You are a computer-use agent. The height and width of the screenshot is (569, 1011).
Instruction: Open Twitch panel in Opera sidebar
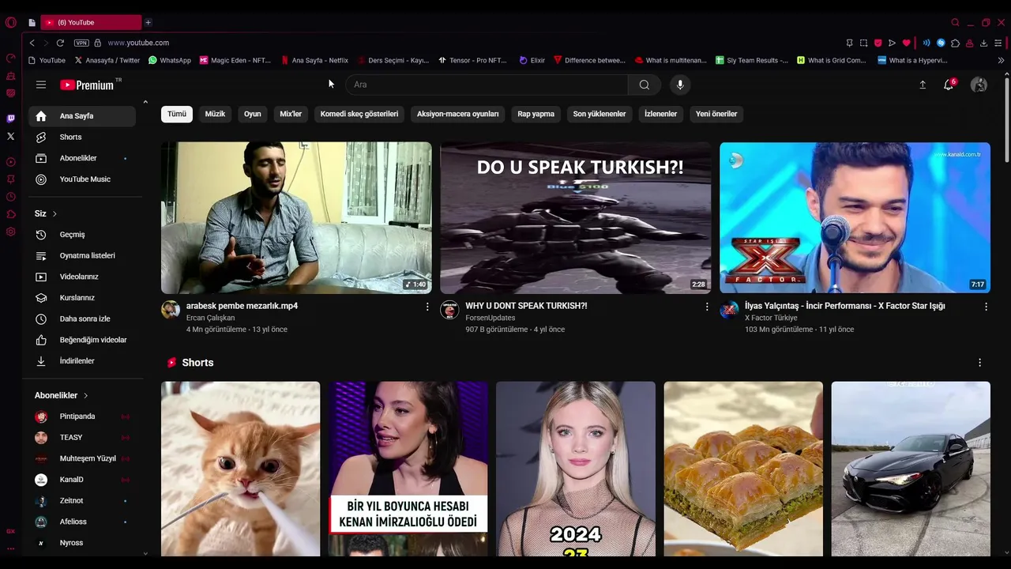[x=11, y=119]
